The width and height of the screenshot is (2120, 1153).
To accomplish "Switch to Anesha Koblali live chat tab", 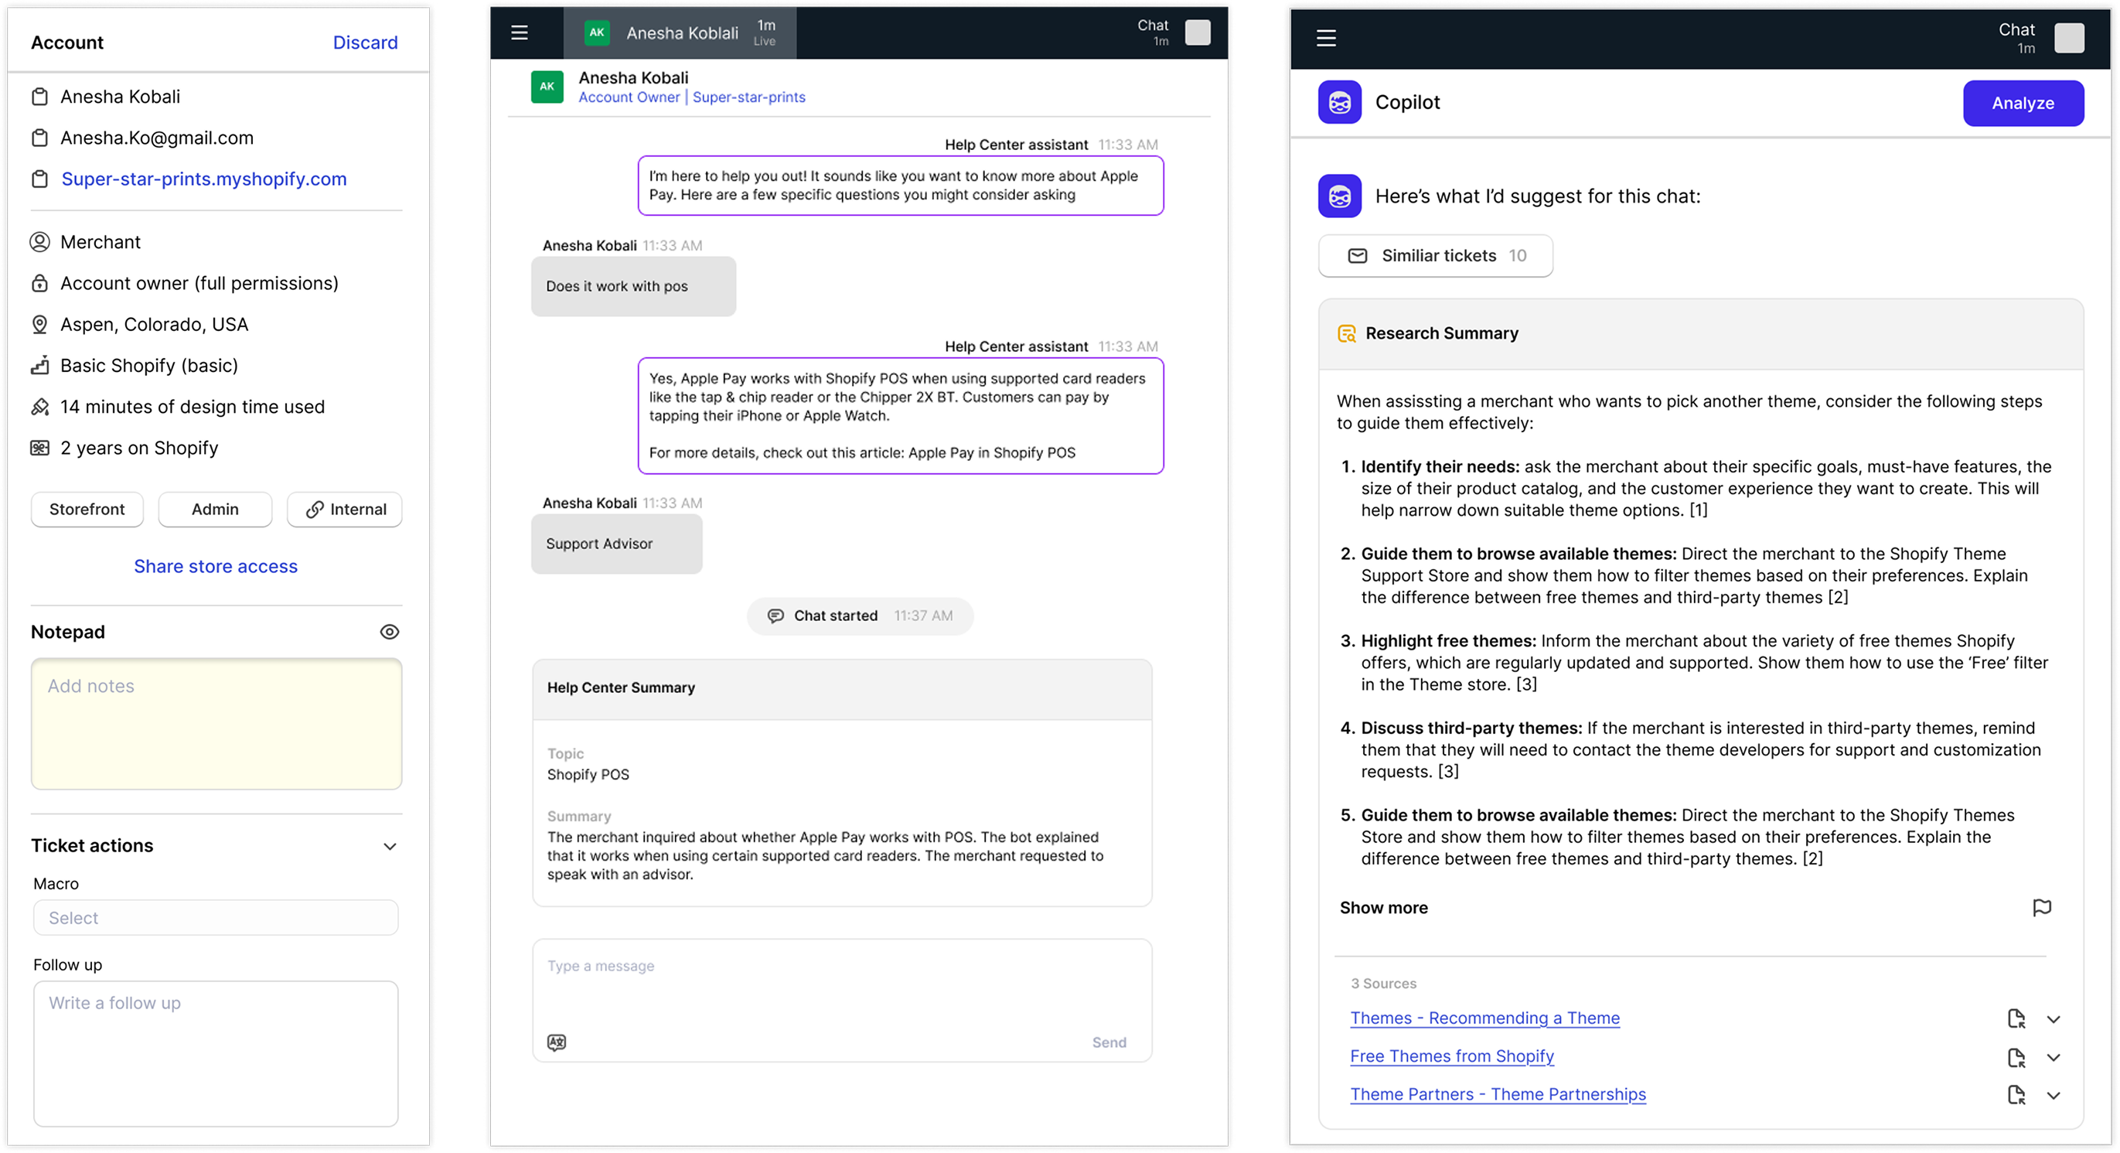I will click(680, 33).
